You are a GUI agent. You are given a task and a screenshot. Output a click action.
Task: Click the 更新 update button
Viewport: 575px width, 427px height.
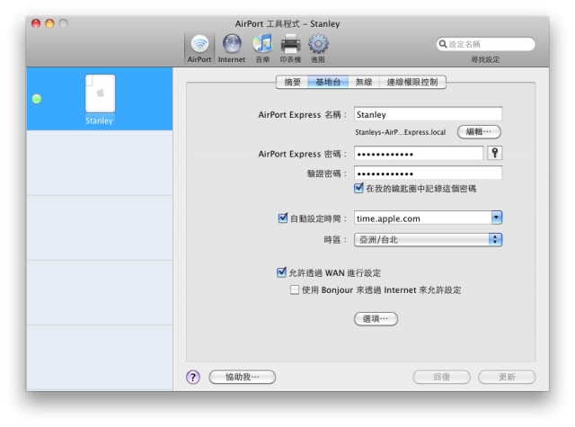[507, 377]
